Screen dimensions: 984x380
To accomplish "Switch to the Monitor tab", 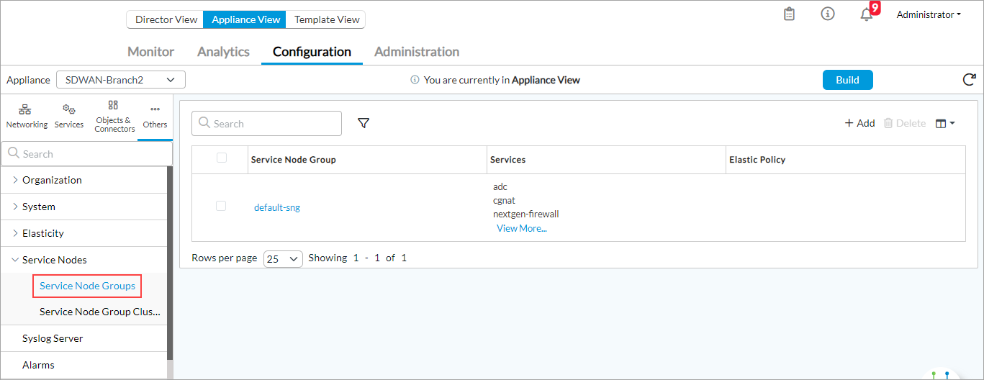I will point(150,52).
